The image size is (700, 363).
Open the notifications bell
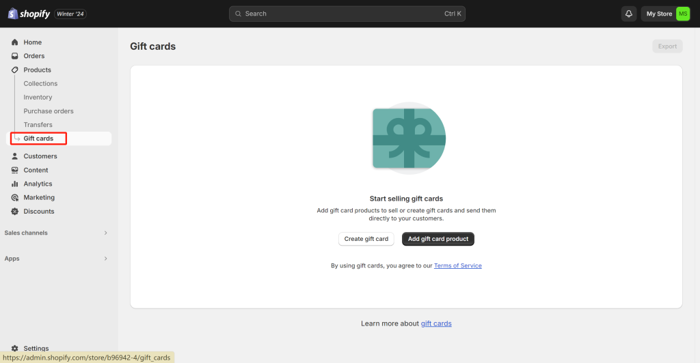coord(629,14)
